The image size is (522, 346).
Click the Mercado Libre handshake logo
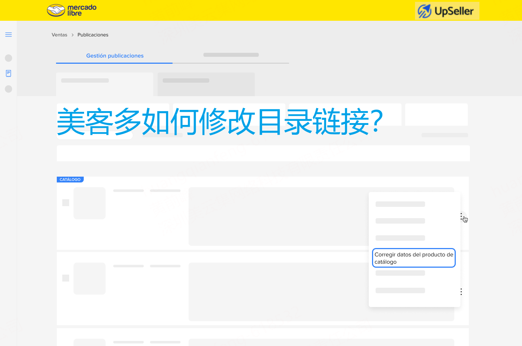point(56,11)
